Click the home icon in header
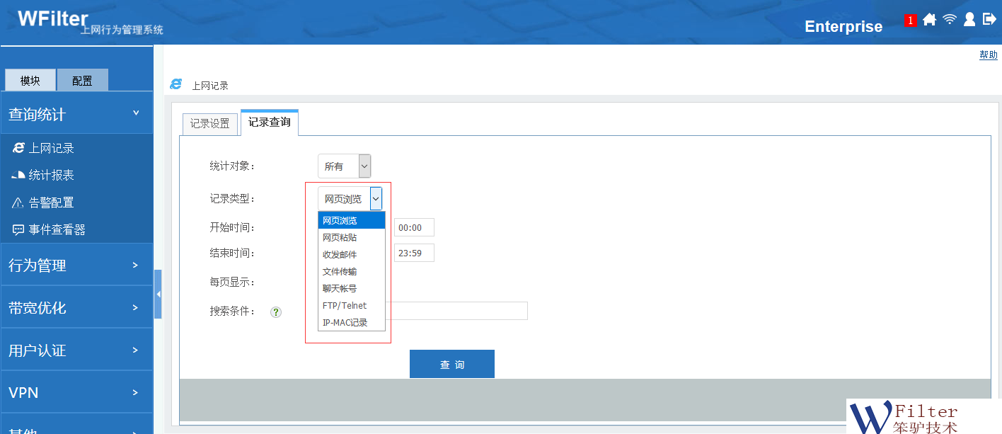 (x=929, y=20)
